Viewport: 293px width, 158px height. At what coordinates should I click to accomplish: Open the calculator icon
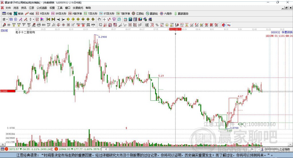tap(130, 19)
